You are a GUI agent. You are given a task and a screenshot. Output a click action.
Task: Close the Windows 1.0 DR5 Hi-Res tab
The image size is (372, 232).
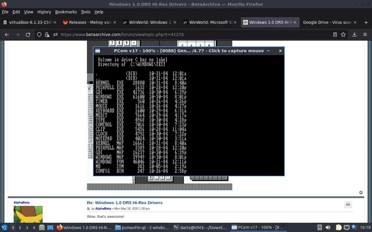pos(295,22)
